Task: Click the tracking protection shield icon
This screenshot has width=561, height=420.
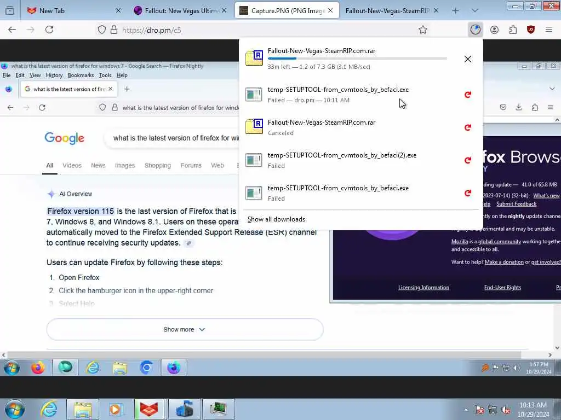Action: [x=102, y=30]
